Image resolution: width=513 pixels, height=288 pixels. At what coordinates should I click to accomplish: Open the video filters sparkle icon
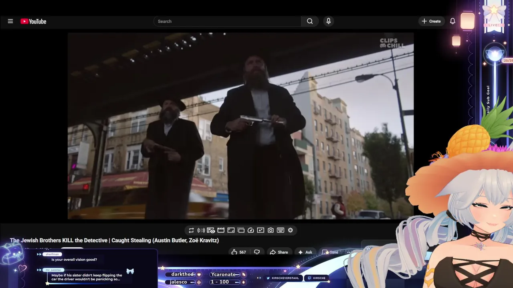261,230
